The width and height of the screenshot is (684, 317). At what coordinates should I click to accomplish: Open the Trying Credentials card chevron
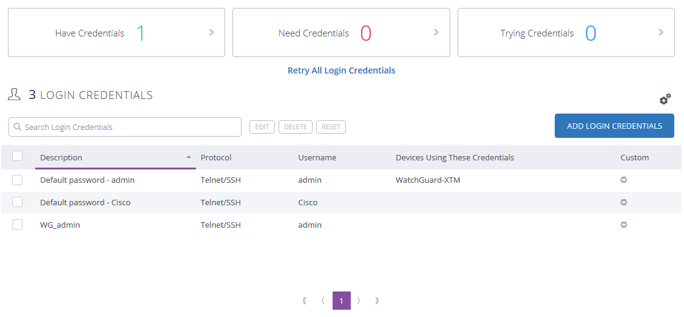(661, 33)
